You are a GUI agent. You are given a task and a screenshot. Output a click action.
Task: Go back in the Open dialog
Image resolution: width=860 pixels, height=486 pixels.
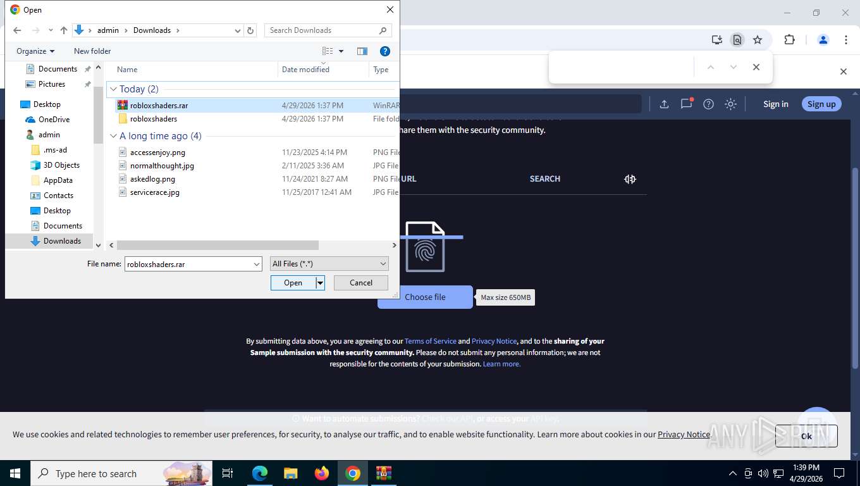(x=17, y=30)
